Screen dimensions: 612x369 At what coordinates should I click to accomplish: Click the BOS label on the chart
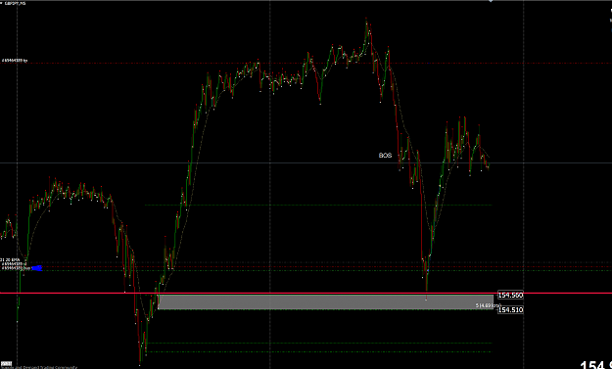tap(385, 156)
